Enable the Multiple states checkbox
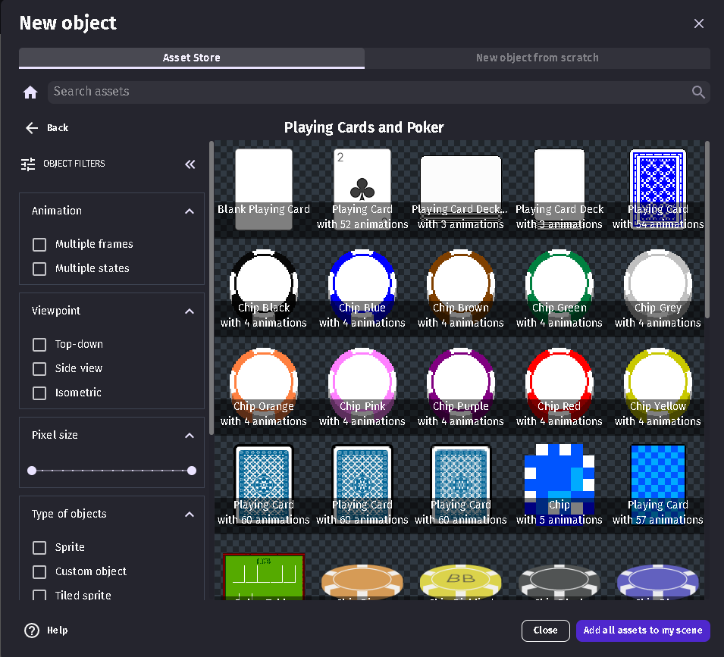 pos(39,268)
